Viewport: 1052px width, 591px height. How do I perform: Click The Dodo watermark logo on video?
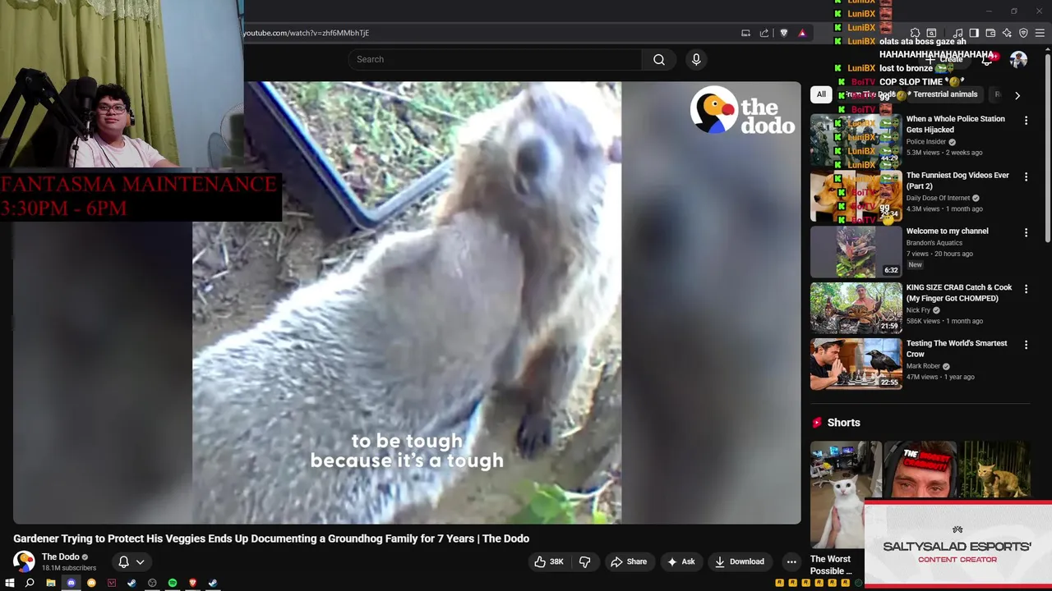click(x=742, y=111)
